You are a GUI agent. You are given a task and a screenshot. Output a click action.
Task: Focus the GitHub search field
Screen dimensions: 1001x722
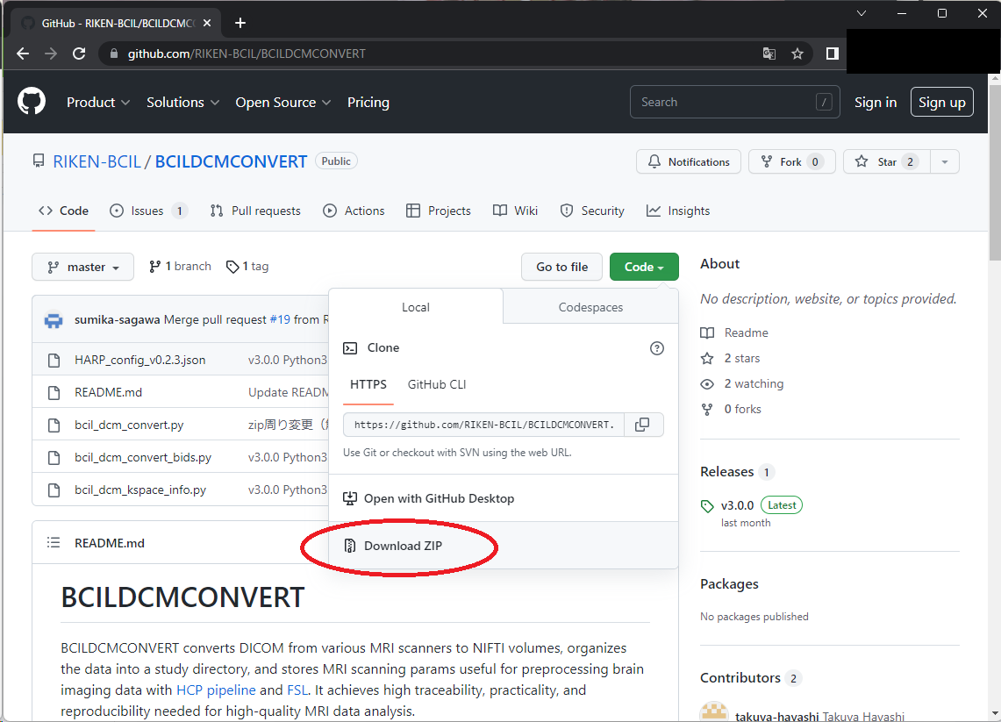734,102
